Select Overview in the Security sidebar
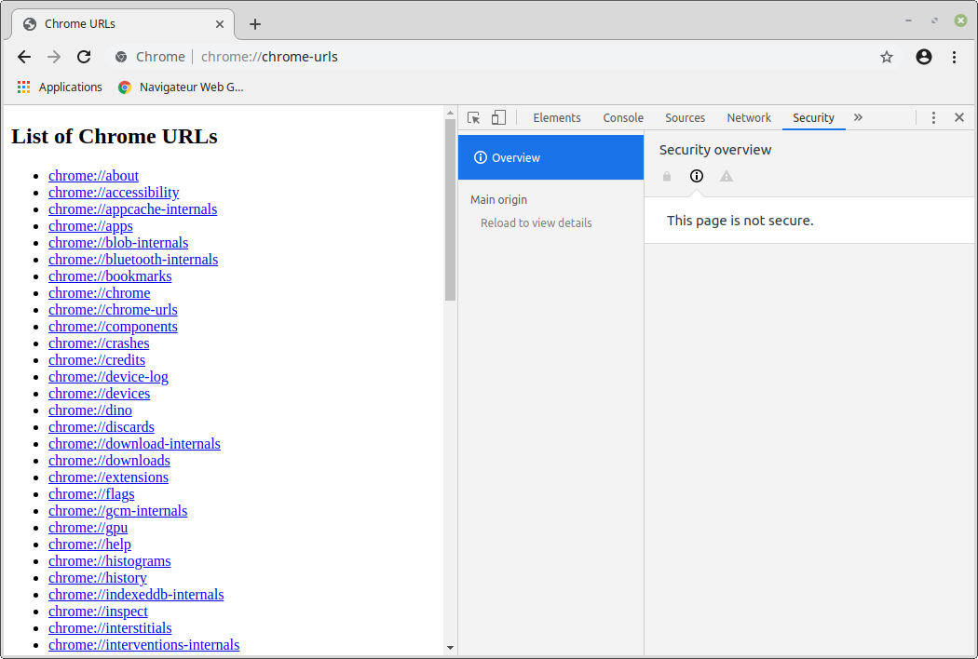The width and height of the screenshot is (978, 659). [x=550, y=157]
